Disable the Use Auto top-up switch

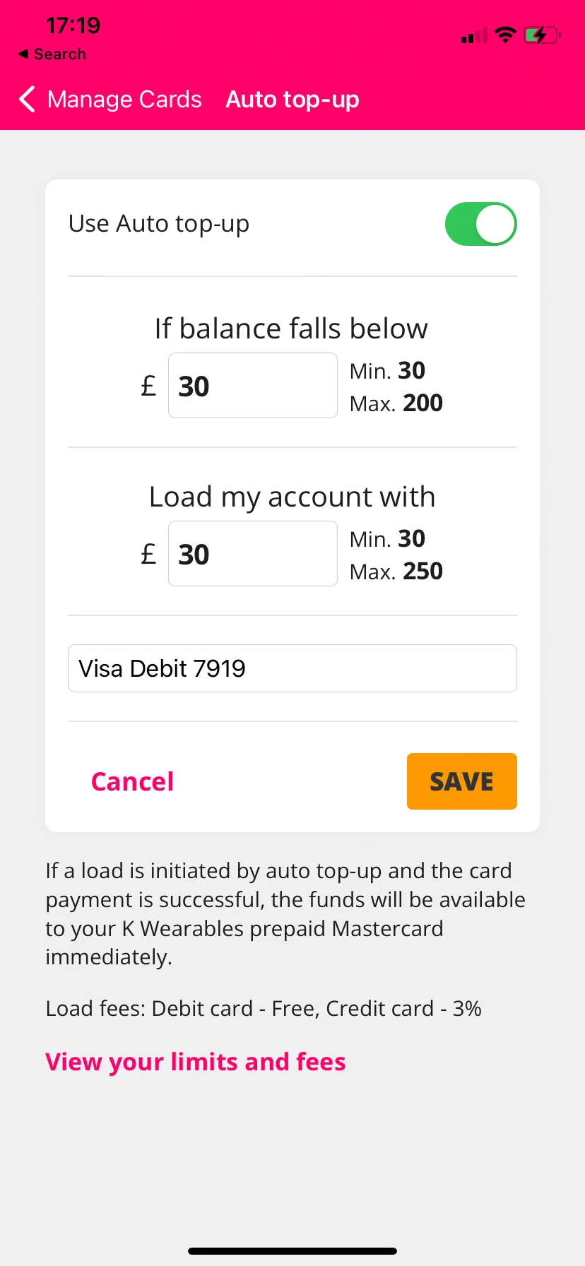pyautogui.click(x=480, y=225)
